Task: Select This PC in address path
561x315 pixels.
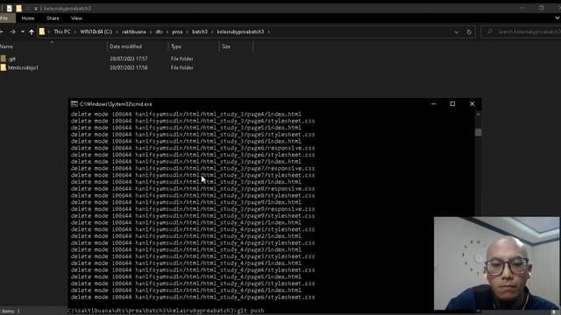Action: pos(62,31)
